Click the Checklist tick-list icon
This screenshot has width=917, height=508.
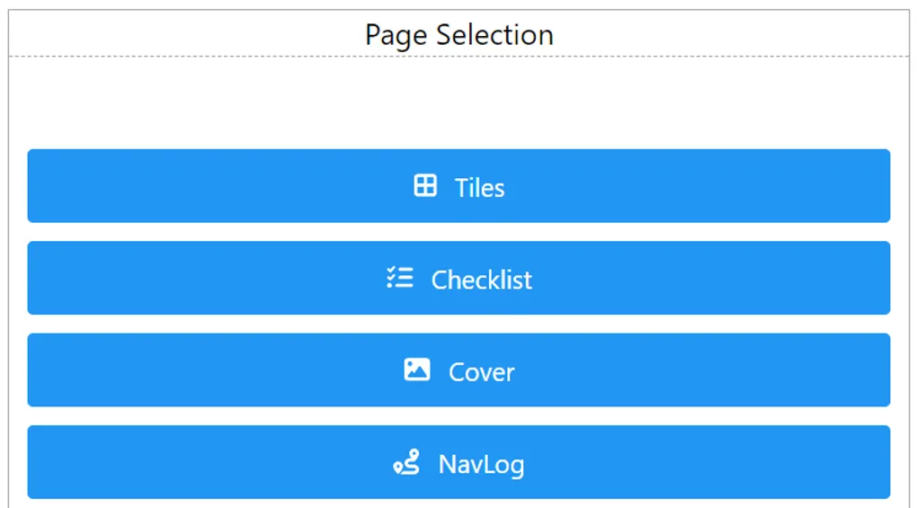point(400,278)
